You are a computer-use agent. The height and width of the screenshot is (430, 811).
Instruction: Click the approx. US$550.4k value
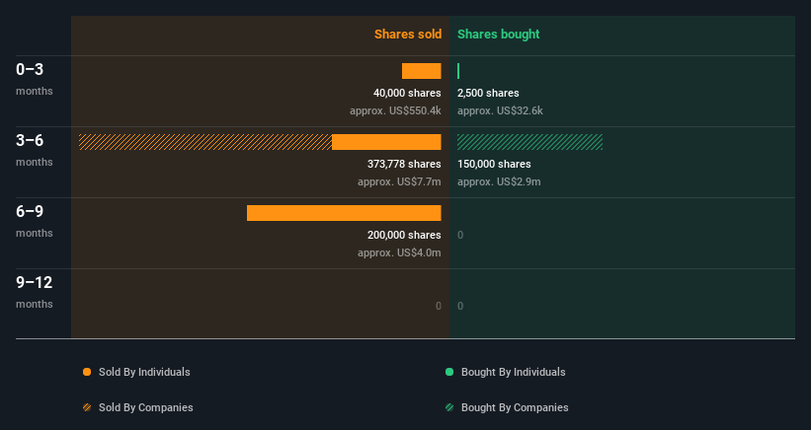point(395,110)
